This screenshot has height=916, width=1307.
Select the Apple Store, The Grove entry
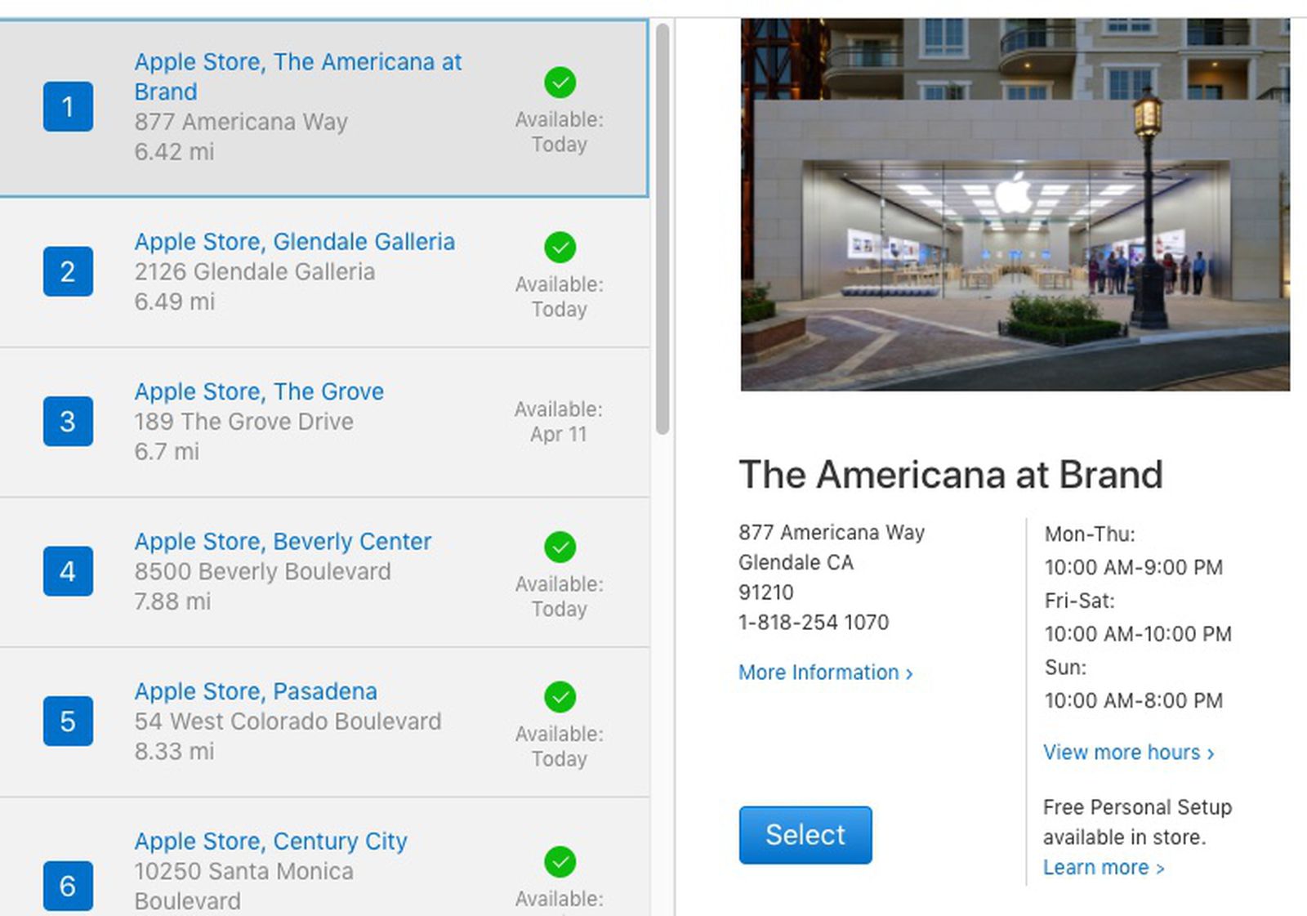259,391
